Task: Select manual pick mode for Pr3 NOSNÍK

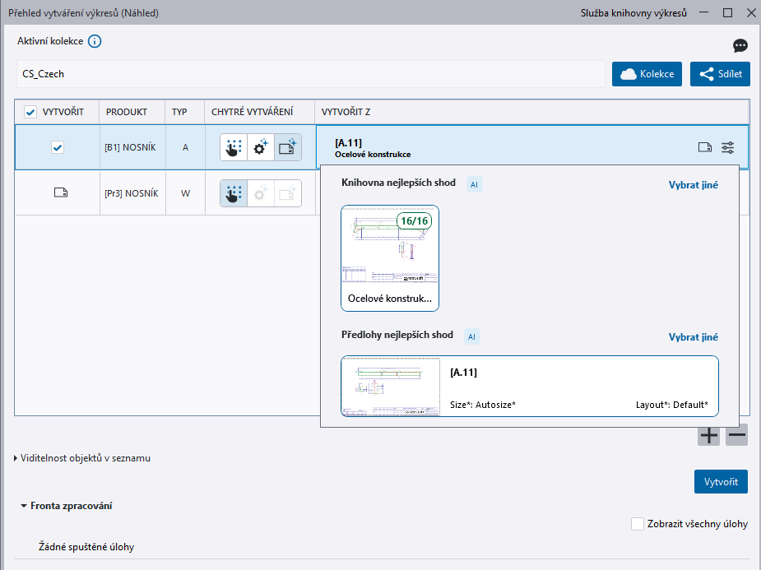Action: click(x=234, y=193)
